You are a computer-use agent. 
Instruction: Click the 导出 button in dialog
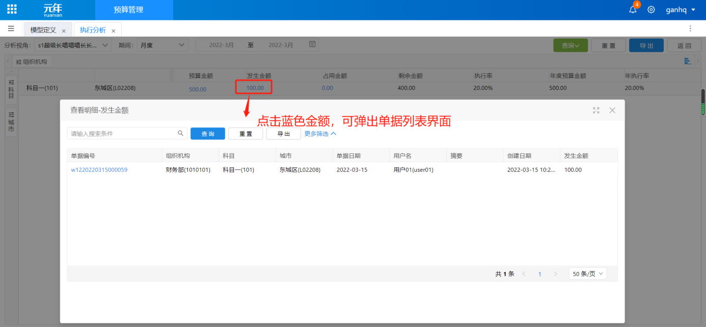283,134
